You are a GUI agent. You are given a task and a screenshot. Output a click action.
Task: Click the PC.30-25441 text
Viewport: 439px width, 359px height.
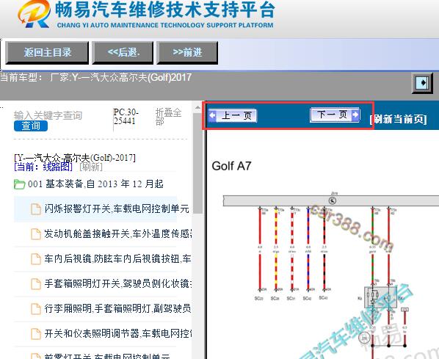tap(126, 117)
